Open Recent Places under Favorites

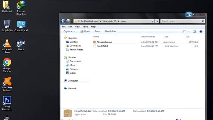click(x=74, y=50)
